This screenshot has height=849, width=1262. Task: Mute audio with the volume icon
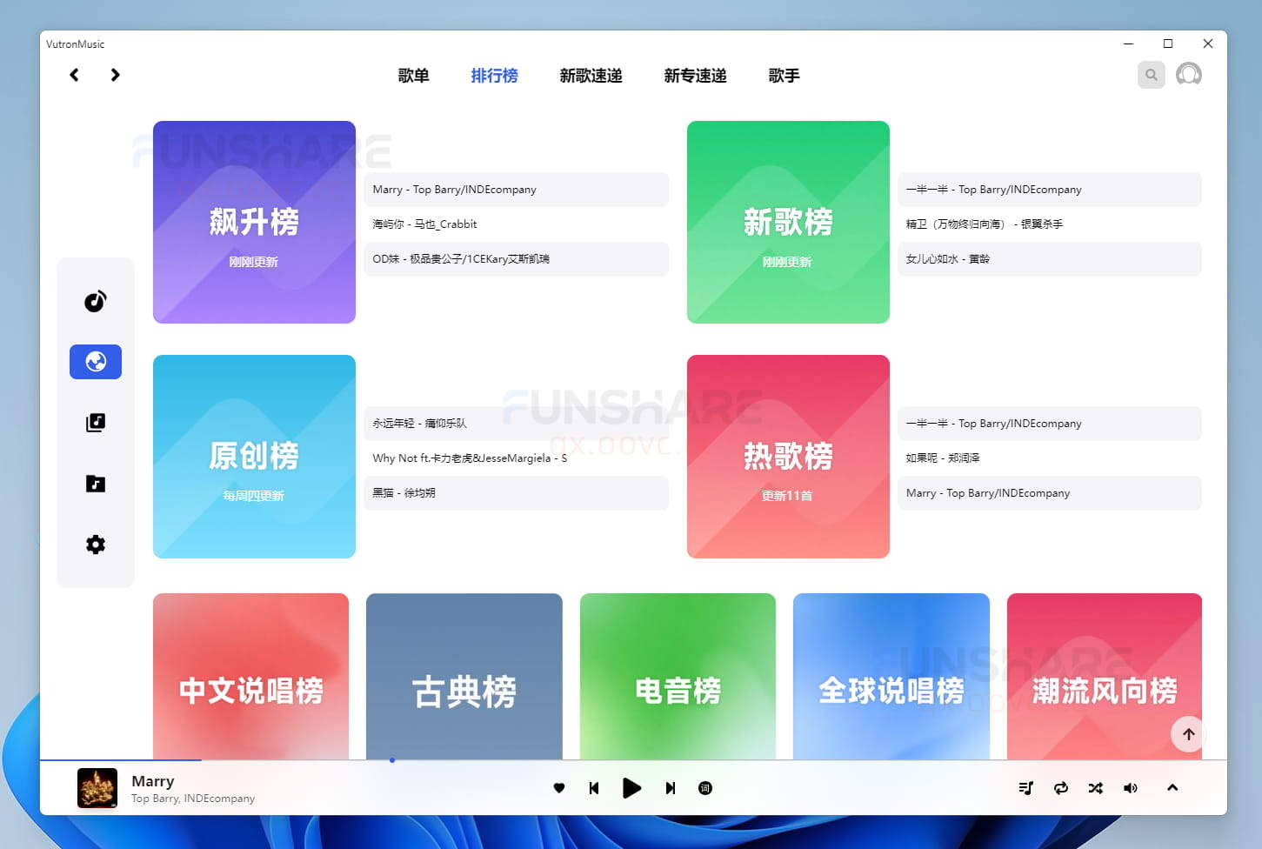click(x=1131, y=788)
